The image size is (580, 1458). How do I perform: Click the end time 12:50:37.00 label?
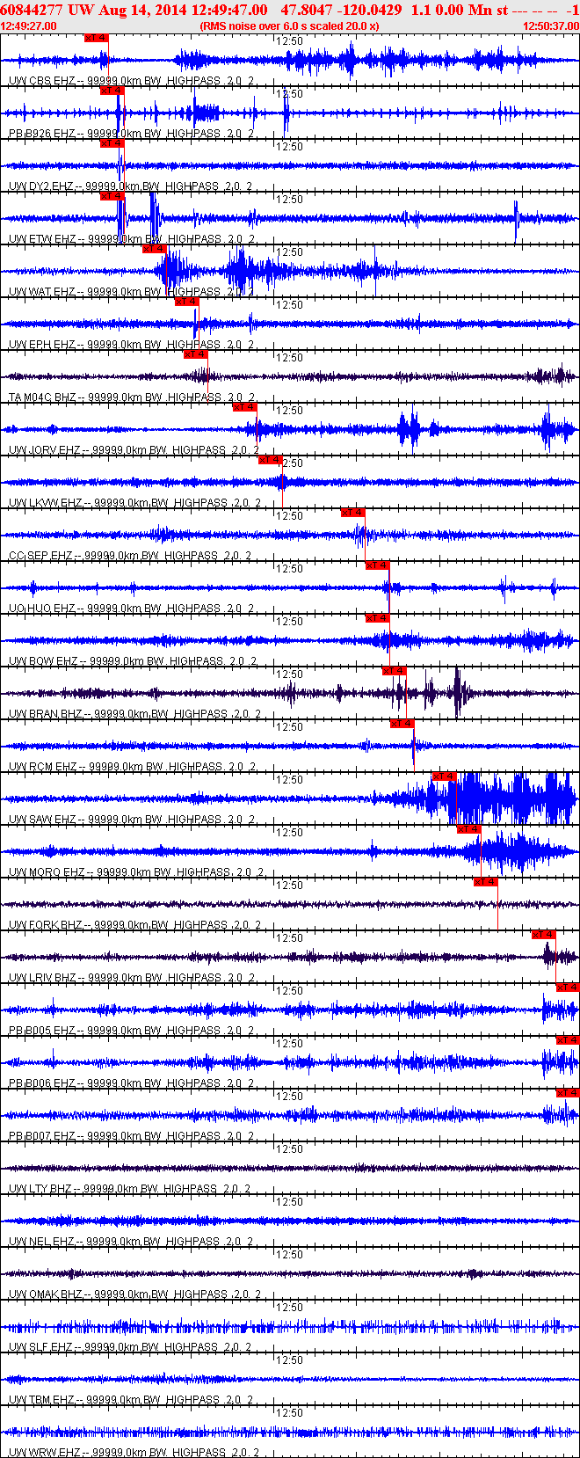(550, 26)
